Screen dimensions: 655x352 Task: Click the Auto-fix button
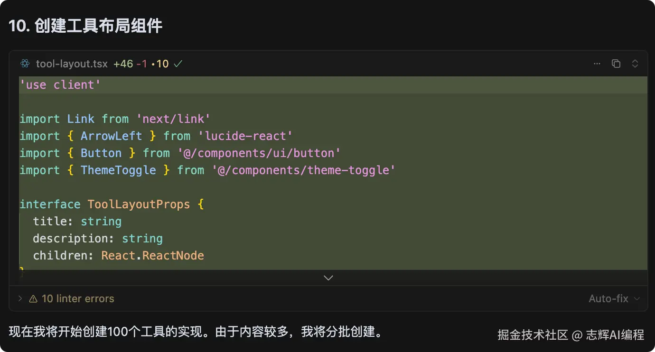608,299
